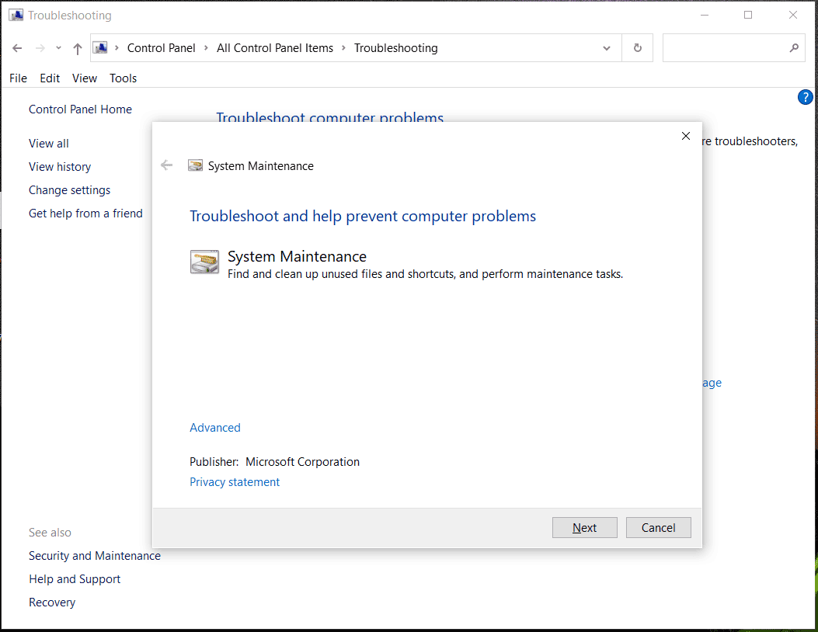Click the back navigation arrow
The width and height of the screenshot is (818, 632).
point(17,47)
